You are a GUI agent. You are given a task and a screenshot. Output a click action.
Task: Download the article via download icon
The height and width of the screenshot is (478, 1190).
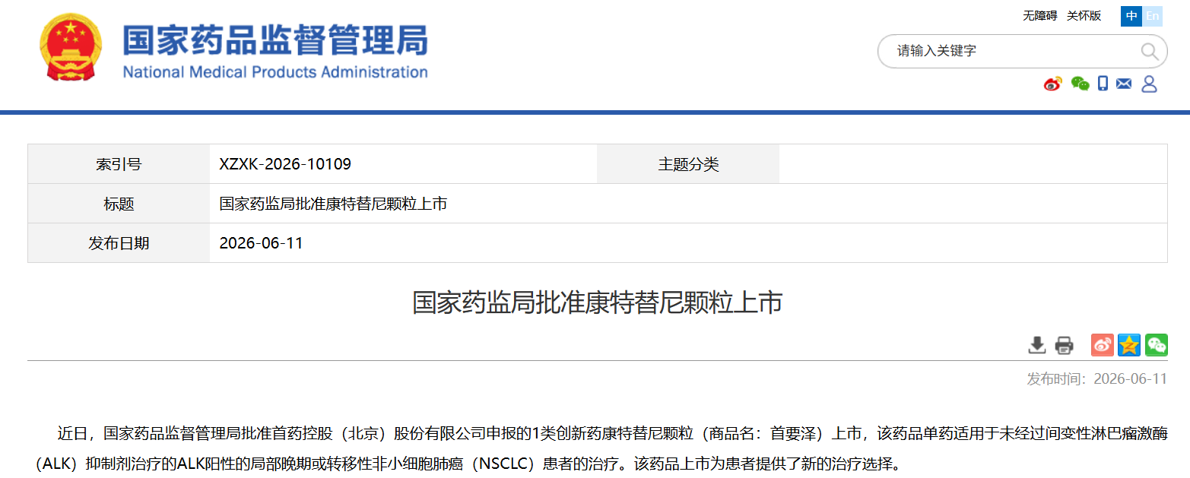click(x=1037, y=345)
